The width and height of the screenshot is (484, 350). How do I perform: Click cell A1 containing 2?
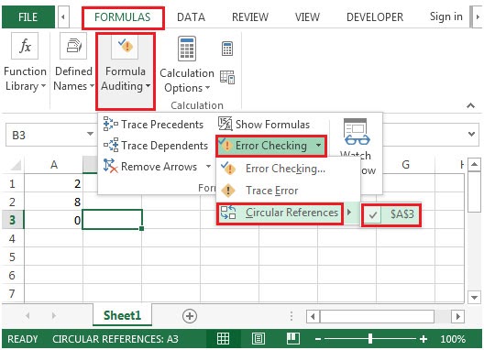pyautogui.click(x=53, y=184)
